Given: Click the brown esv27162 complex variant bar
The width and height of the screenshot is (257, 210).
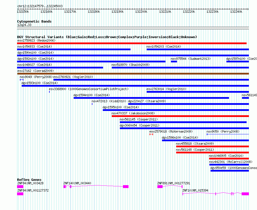Looking at the screenshot, I should [133, 74].
